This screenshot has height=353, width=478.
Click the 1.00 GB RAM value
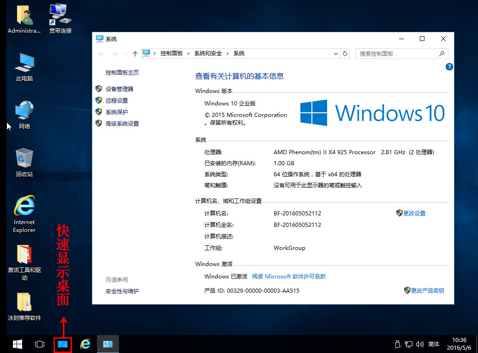pyautogui.click(x=284, y=163)
